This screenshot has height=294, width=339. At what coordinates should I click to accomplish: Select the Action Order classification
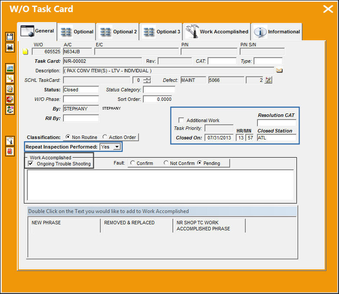tap(105, 137)
